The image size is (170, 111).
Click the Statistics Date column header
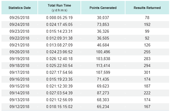point(20,8)
